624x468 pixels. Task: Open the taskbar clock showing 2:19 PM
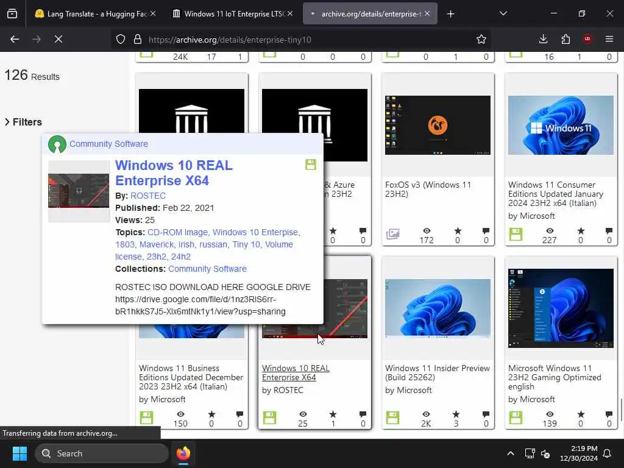coord(579,453)
